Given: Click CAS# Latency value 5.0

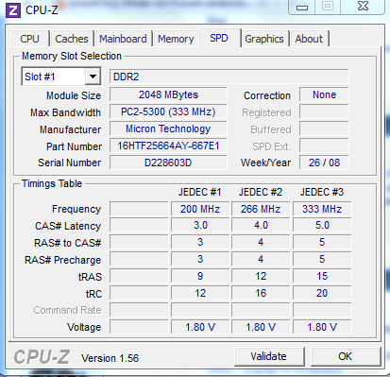Looking at the screenshot, I should (x=322, y=226).
